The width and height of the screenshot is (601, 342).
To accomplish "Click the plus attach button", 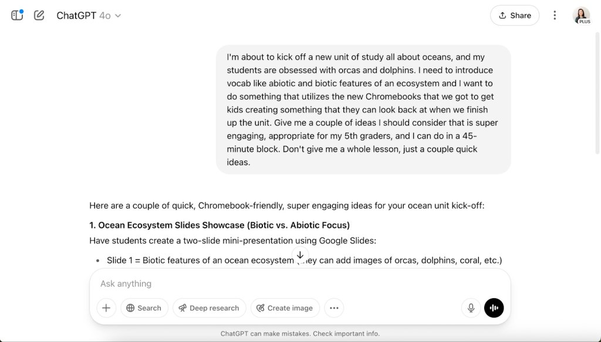I will (106, 308).
